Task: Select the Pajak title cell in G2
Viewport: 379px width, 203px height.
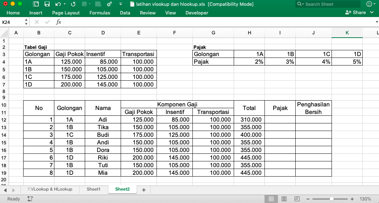Action: (213, 47)
